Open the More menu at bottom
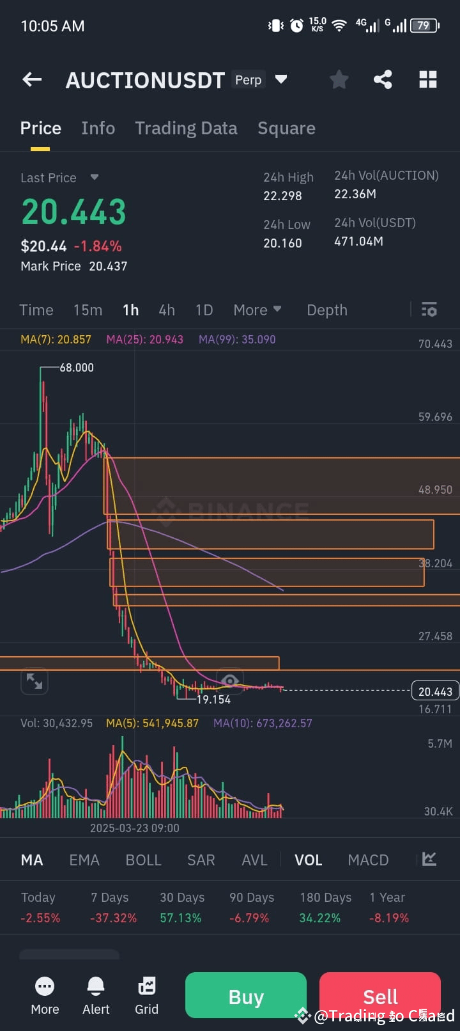460x1031 pixels. (45, 996)
